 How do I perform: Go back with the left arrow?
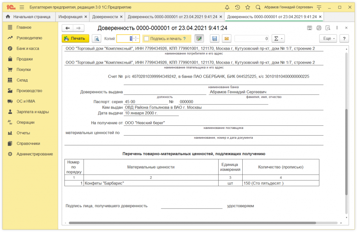point(67,28)
